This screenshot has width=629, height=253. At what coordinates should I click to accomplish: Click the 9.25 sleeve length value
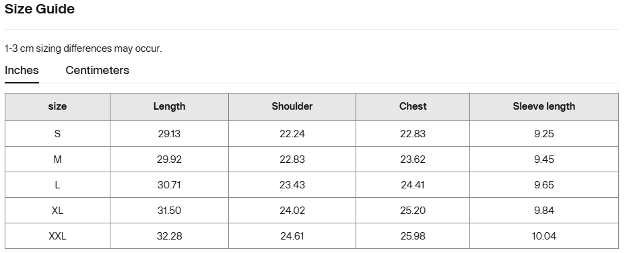click(x=544, y=133)
